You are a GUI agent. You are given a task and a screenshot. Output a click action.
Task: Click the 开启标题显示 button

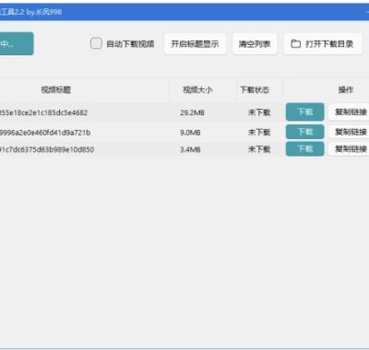(195, 44)
